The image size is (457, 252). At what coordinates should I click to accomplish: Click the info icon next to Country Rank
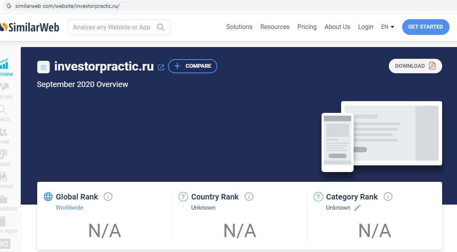pyautogui.click(x=249, y=197)
